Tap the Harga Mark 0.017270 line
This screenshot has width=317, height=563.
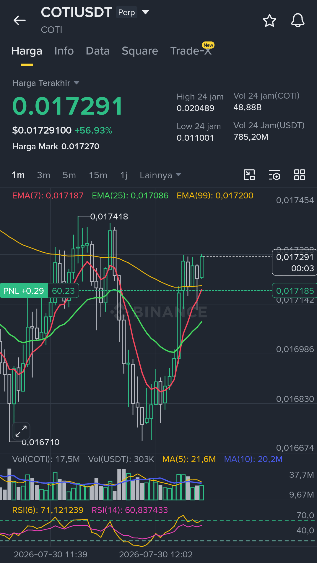(x=56, y=146)
